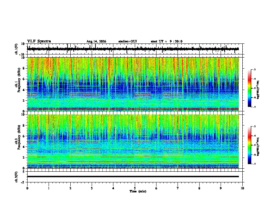Select the 'start UT = 9:30:0' text
This screenshot has width=273, height=211.
[166, 41]
